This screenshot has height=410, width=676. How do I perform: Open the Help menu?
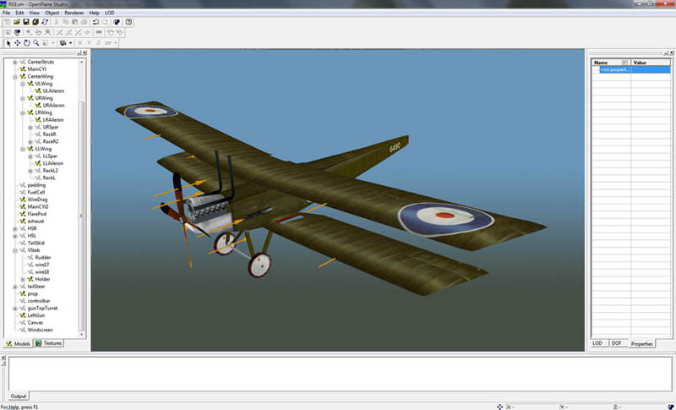94,13
